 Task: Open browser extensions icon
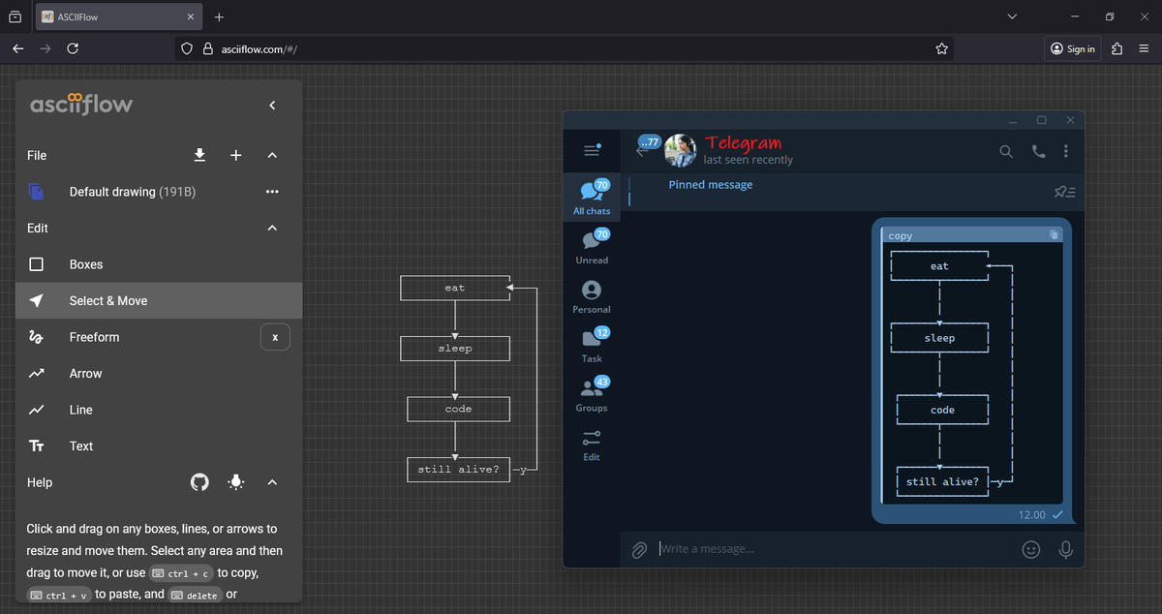click(x=1116, y=48)
